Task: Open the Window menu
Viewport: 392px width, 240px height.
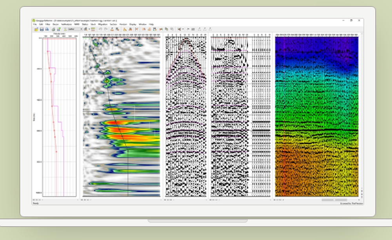Action: pos(143,24)
